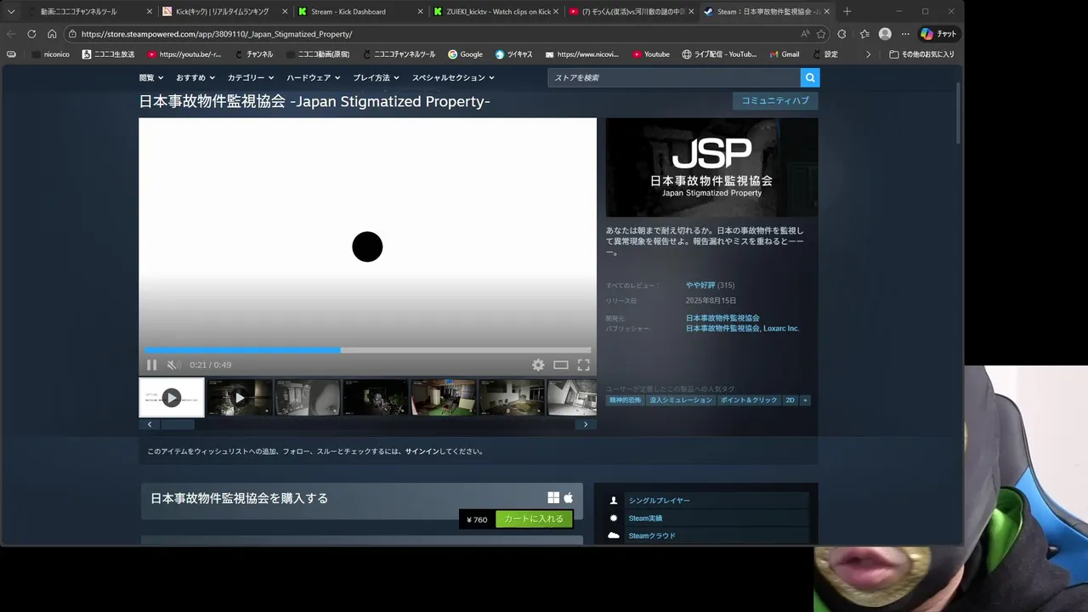Select the ポイント＆クリック tag
This screenshot has width=1088, height=612.
(749, 399)
